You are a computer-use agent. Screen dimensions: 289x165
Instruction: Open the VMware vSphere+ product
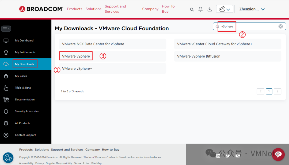click(113, 69)
